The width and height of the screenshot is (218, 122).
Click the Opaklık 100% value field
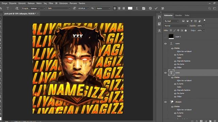tap(199, 26)
